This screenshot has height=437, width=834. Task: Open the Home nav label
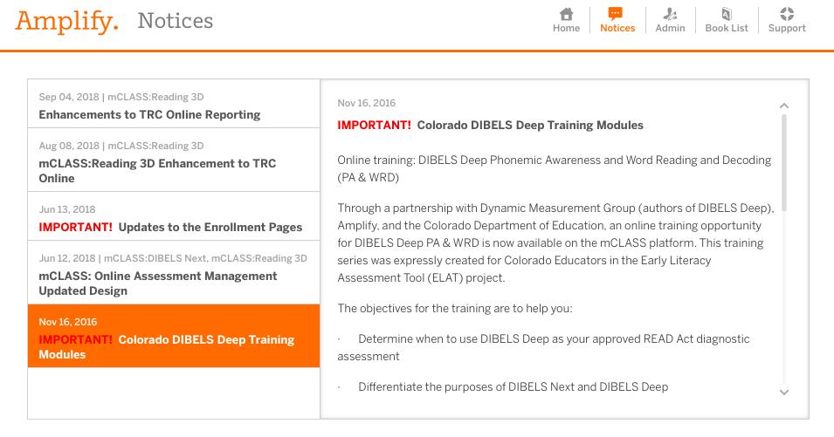566,28
